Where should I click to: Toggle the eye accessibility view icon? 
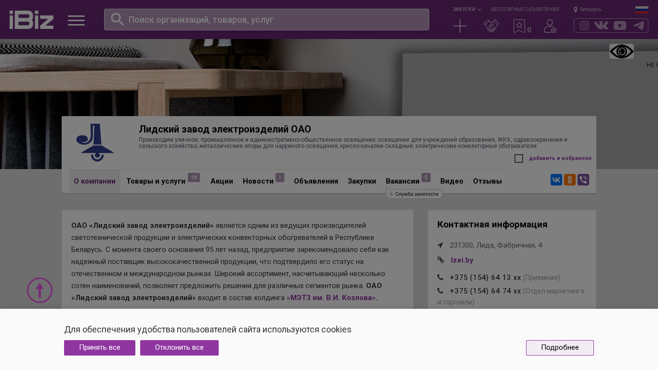point(621,52)
